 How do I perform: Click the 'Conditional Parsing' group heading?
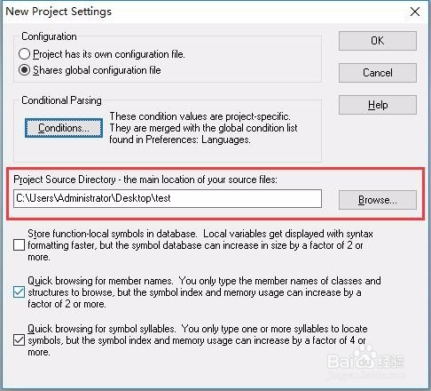[61, 100]
